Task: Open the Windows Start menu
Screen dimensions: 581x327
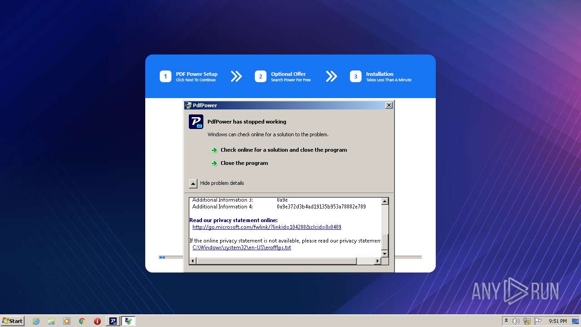Action: 12,321
